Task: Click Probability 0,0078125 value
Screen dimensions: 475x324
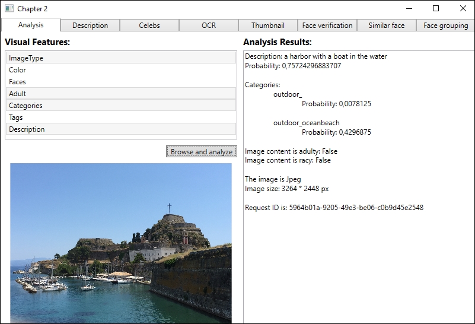Action: point(336,104)
